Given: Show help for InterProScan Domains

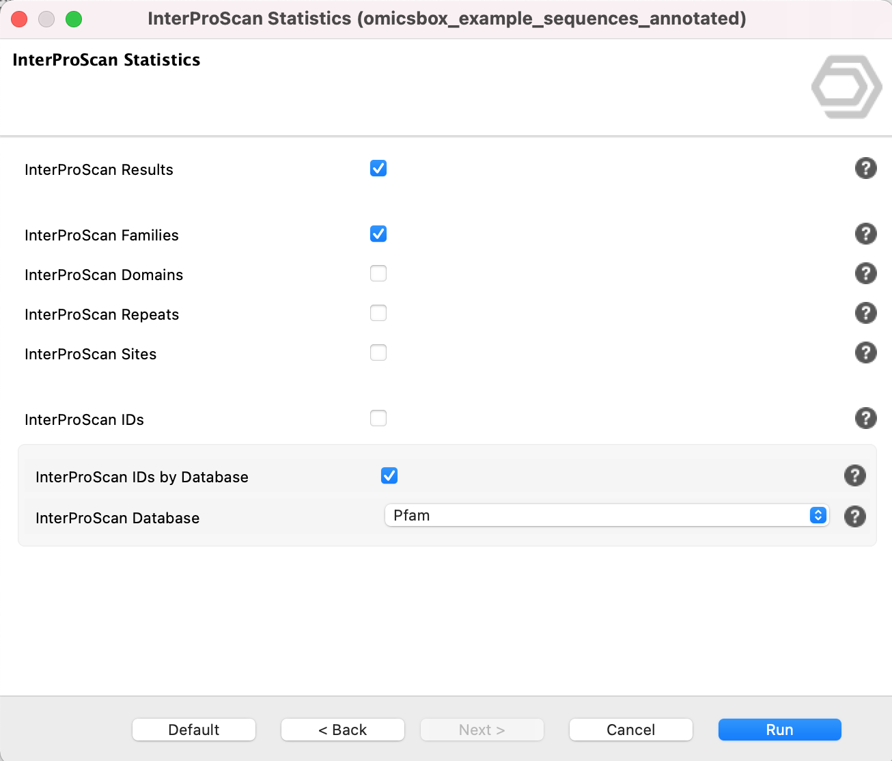Looking at the screenshot, I should click(x=865, y=273).
